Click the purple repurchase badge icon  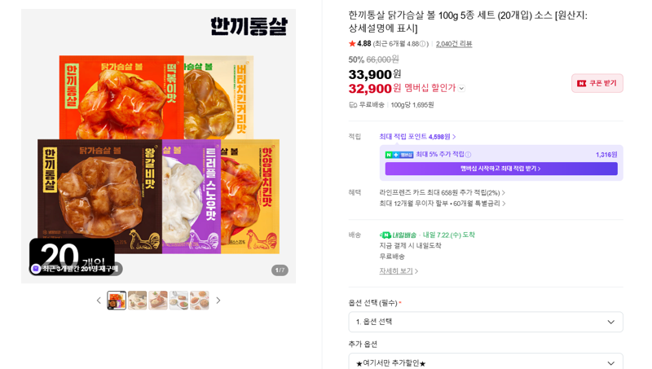click(36, 269)
